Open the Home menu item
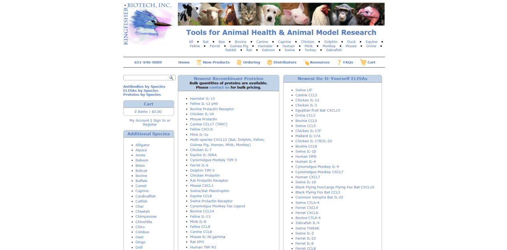The image size is (507, 250). point(184,62)
